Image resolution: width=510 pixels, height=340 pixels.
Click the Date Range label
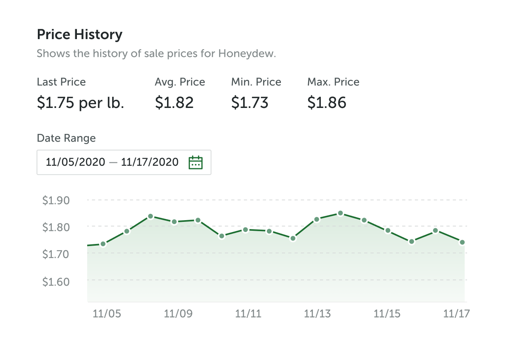[x=66, y=138]
